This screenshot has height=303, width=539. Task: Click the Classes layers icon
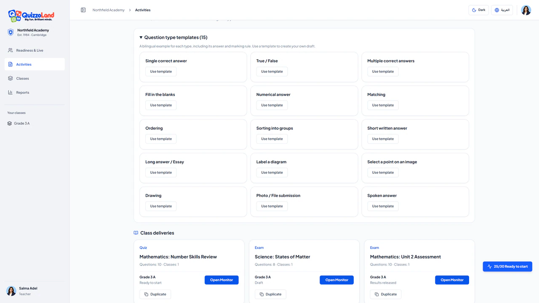point(11,78)
